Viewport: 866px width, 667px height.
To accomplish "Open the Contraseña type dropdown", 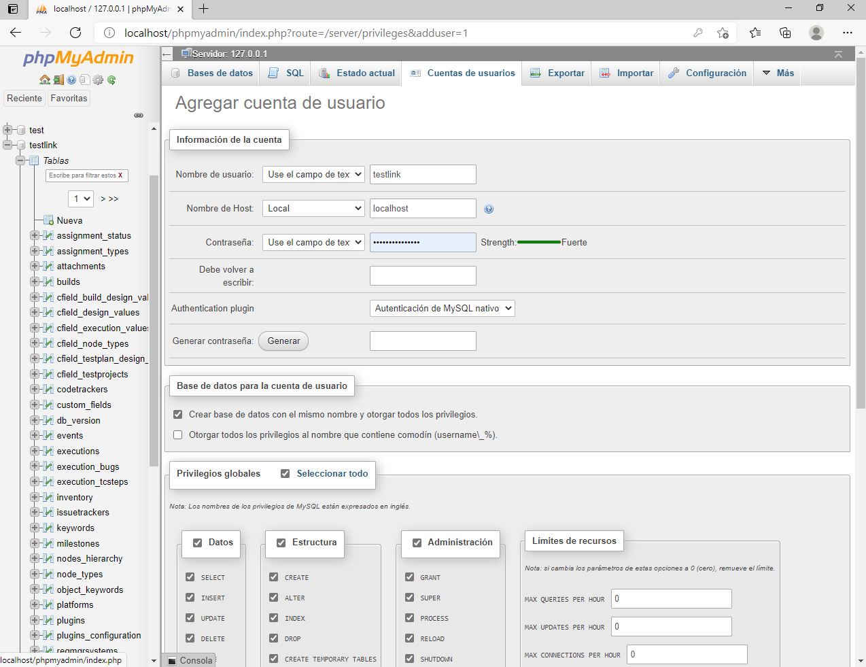I will (x=313, y=242).
